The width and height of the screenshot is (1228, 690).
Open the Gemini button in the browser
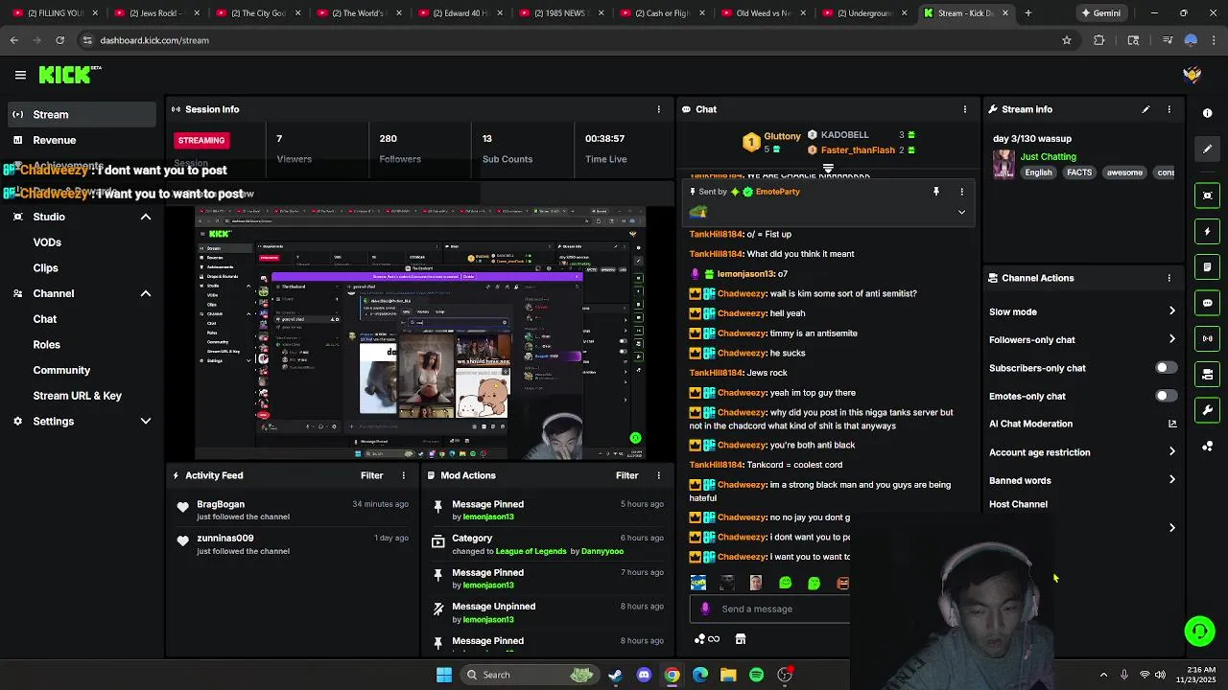click(x=1100, y=13)
